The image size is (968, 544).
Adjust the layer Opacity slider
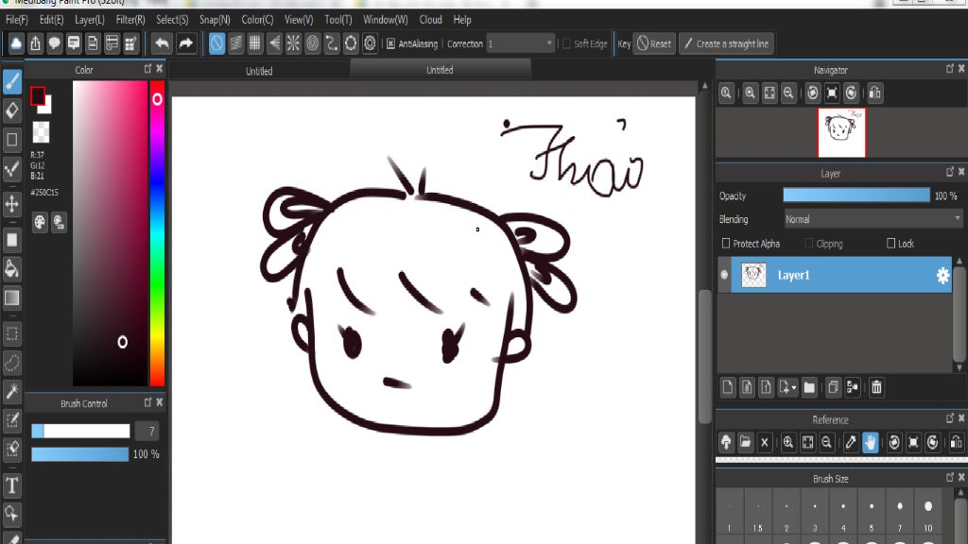856,195
